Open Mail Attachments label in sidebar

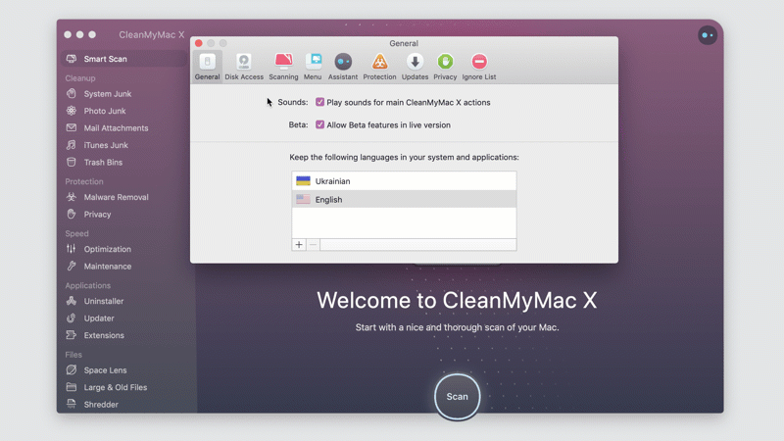pos(116,128)
